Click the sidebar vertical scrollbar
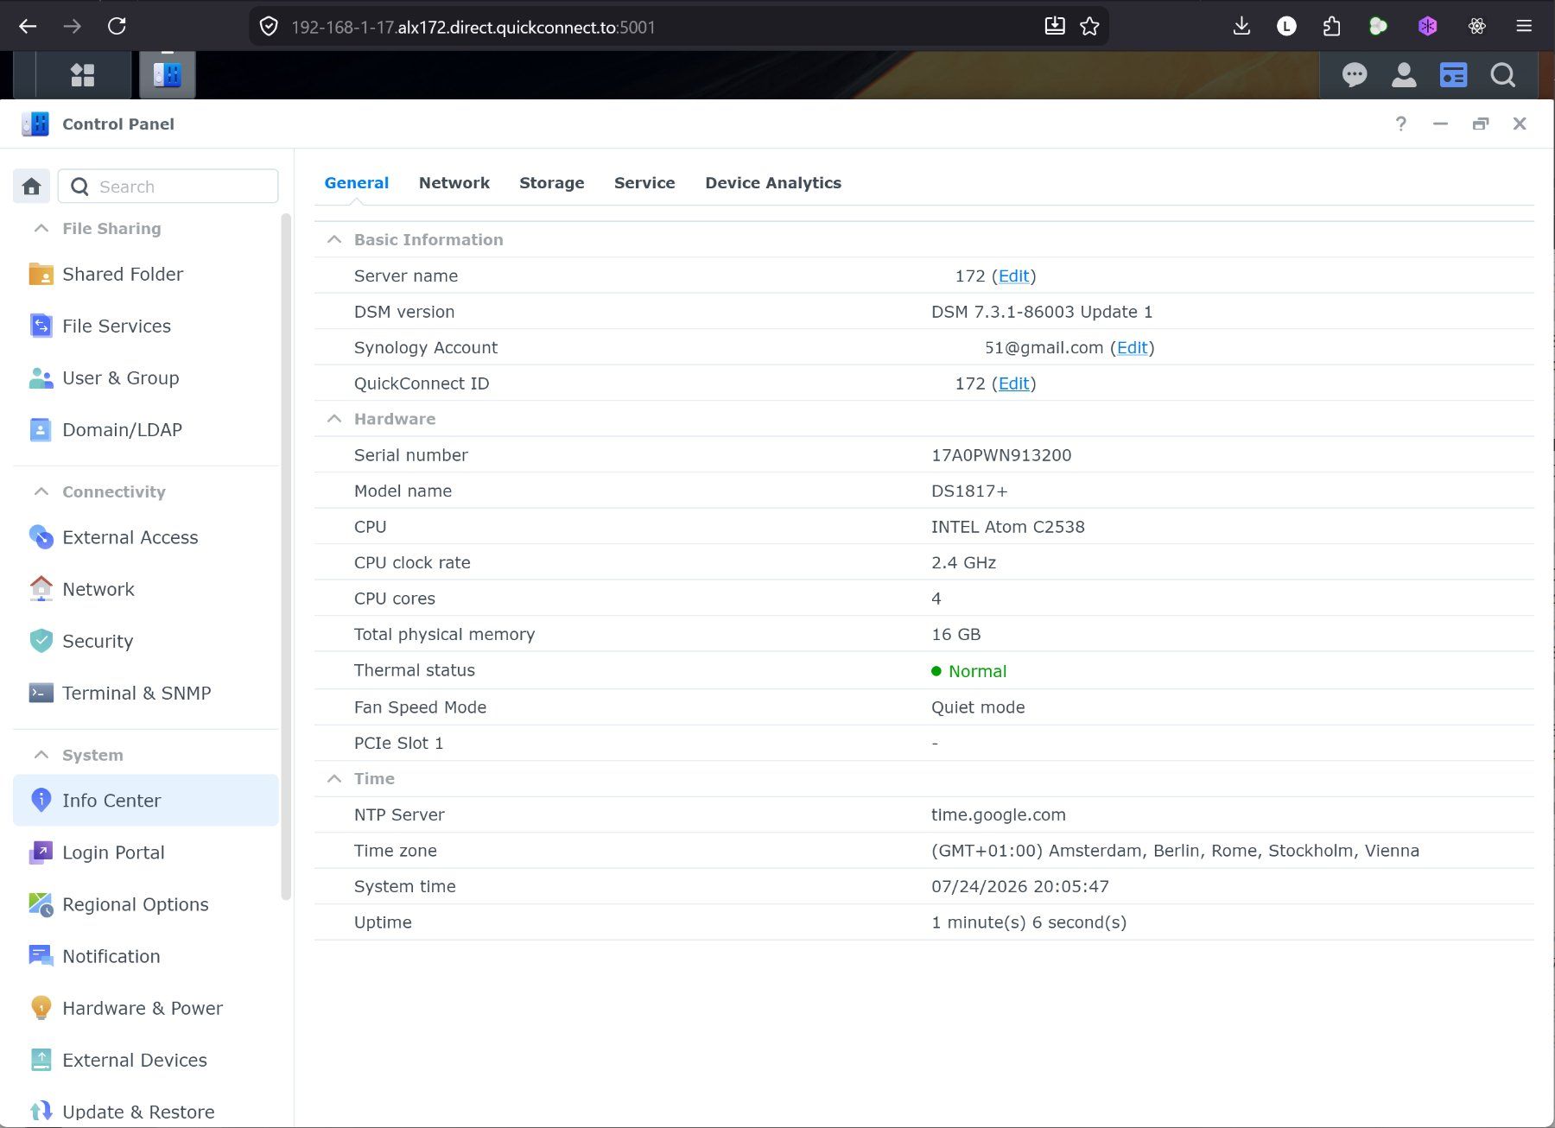This screenshot has height=1128, width=1555. coord(286,557)
